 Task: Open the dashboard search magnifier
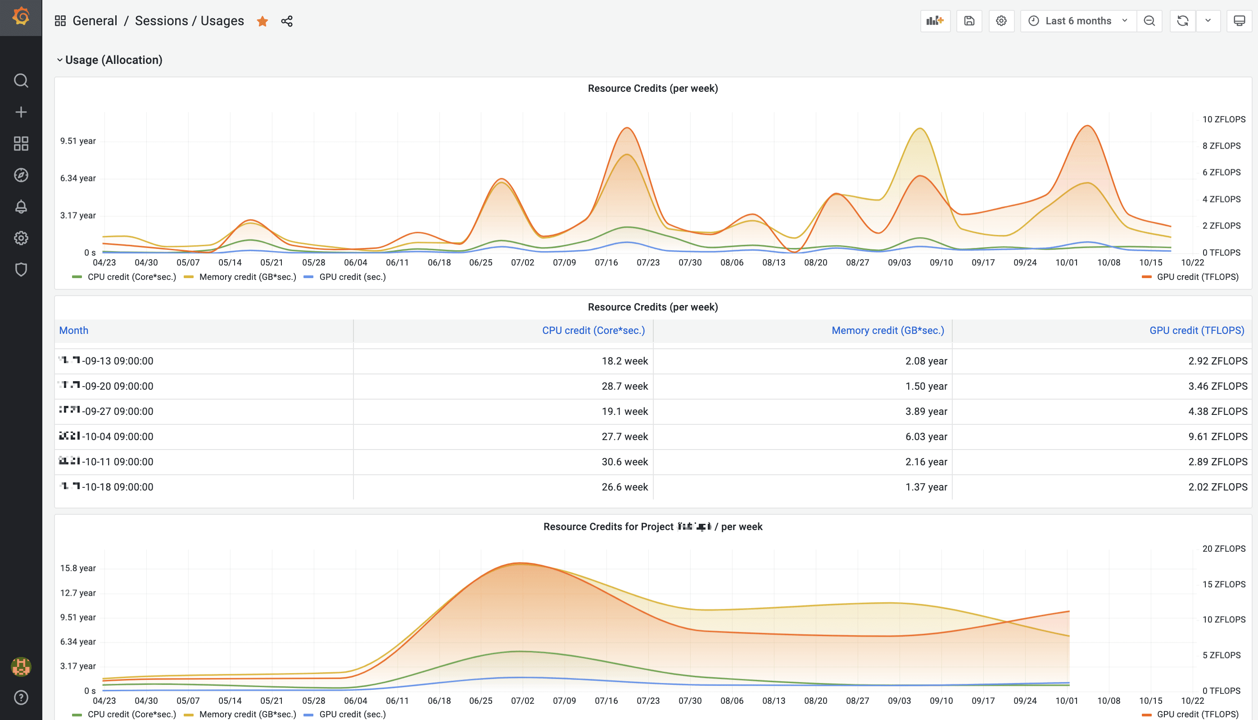[21, 81]
